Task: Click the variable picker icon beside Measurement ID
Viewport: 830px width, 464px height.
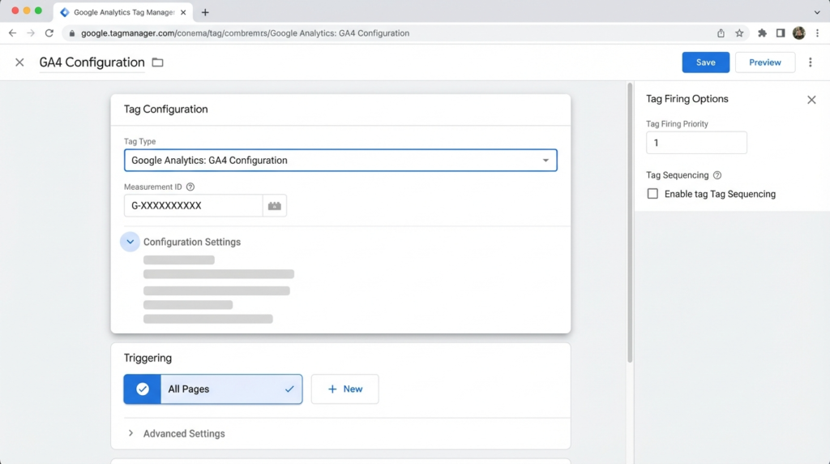Action: tap(275, 206)
